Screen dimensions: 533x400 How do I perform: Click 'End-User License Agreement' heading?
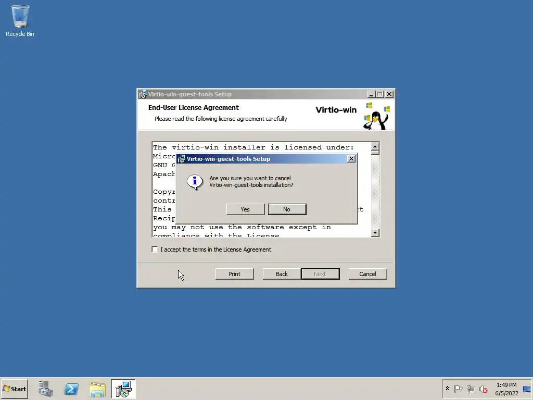click(194, 107)
